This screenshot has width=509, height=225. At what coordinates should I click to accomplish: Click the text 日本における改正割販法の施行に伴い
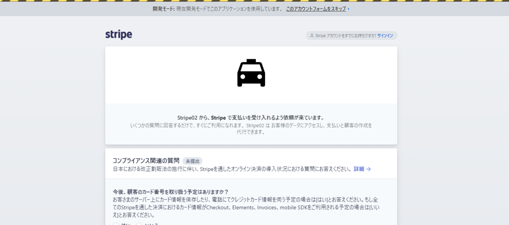tap(232, 169)
